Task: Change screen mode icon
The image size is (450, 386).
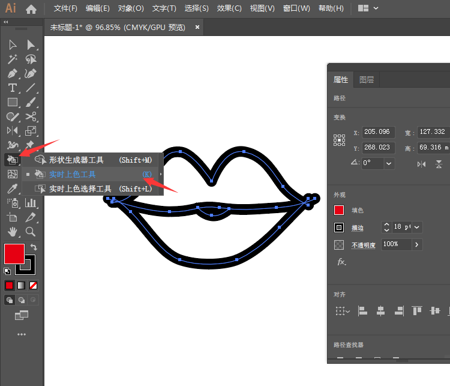Action: (22, 315)
